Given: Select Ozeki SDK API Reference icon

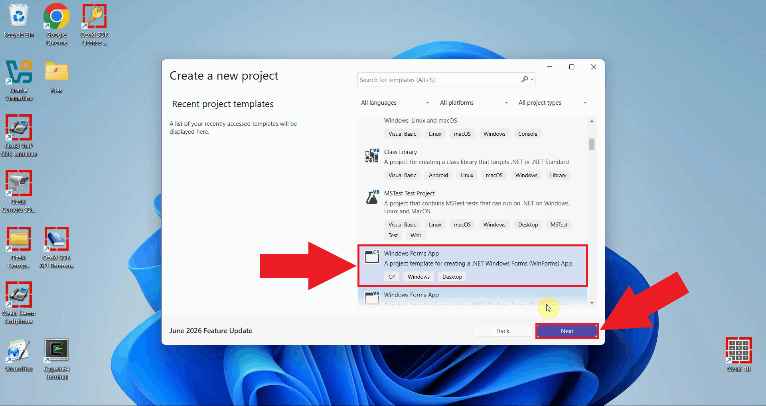Looking at the screenshot, I should tap(57, 248).
